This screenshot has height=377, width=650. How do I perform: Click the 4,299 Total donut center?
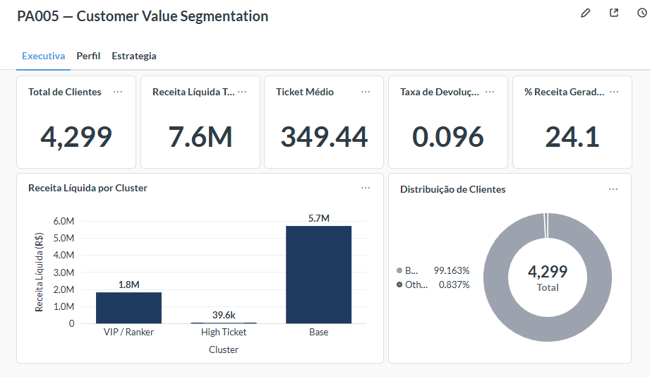(x=548, y=277)
